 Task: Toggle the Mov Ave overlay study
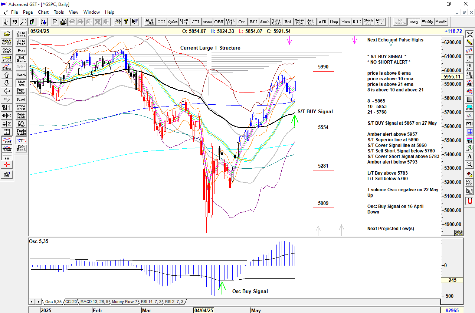pos(21,83)
